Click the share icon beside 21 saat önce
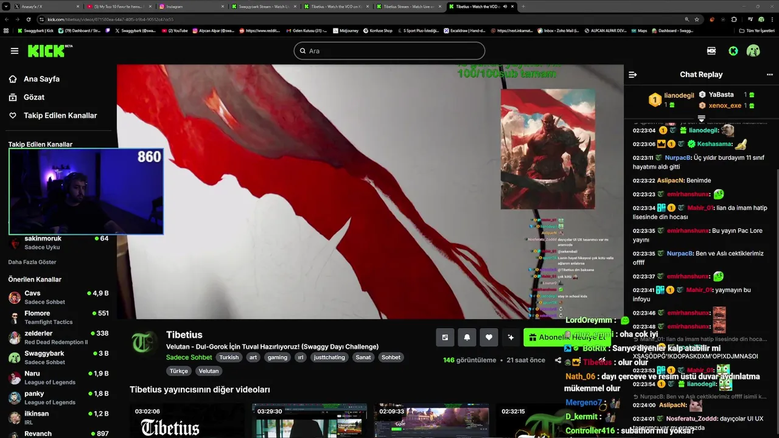Image resolution: width=779 pixels, height=438 pixels. pyautogui.click(x=558, y=360)
